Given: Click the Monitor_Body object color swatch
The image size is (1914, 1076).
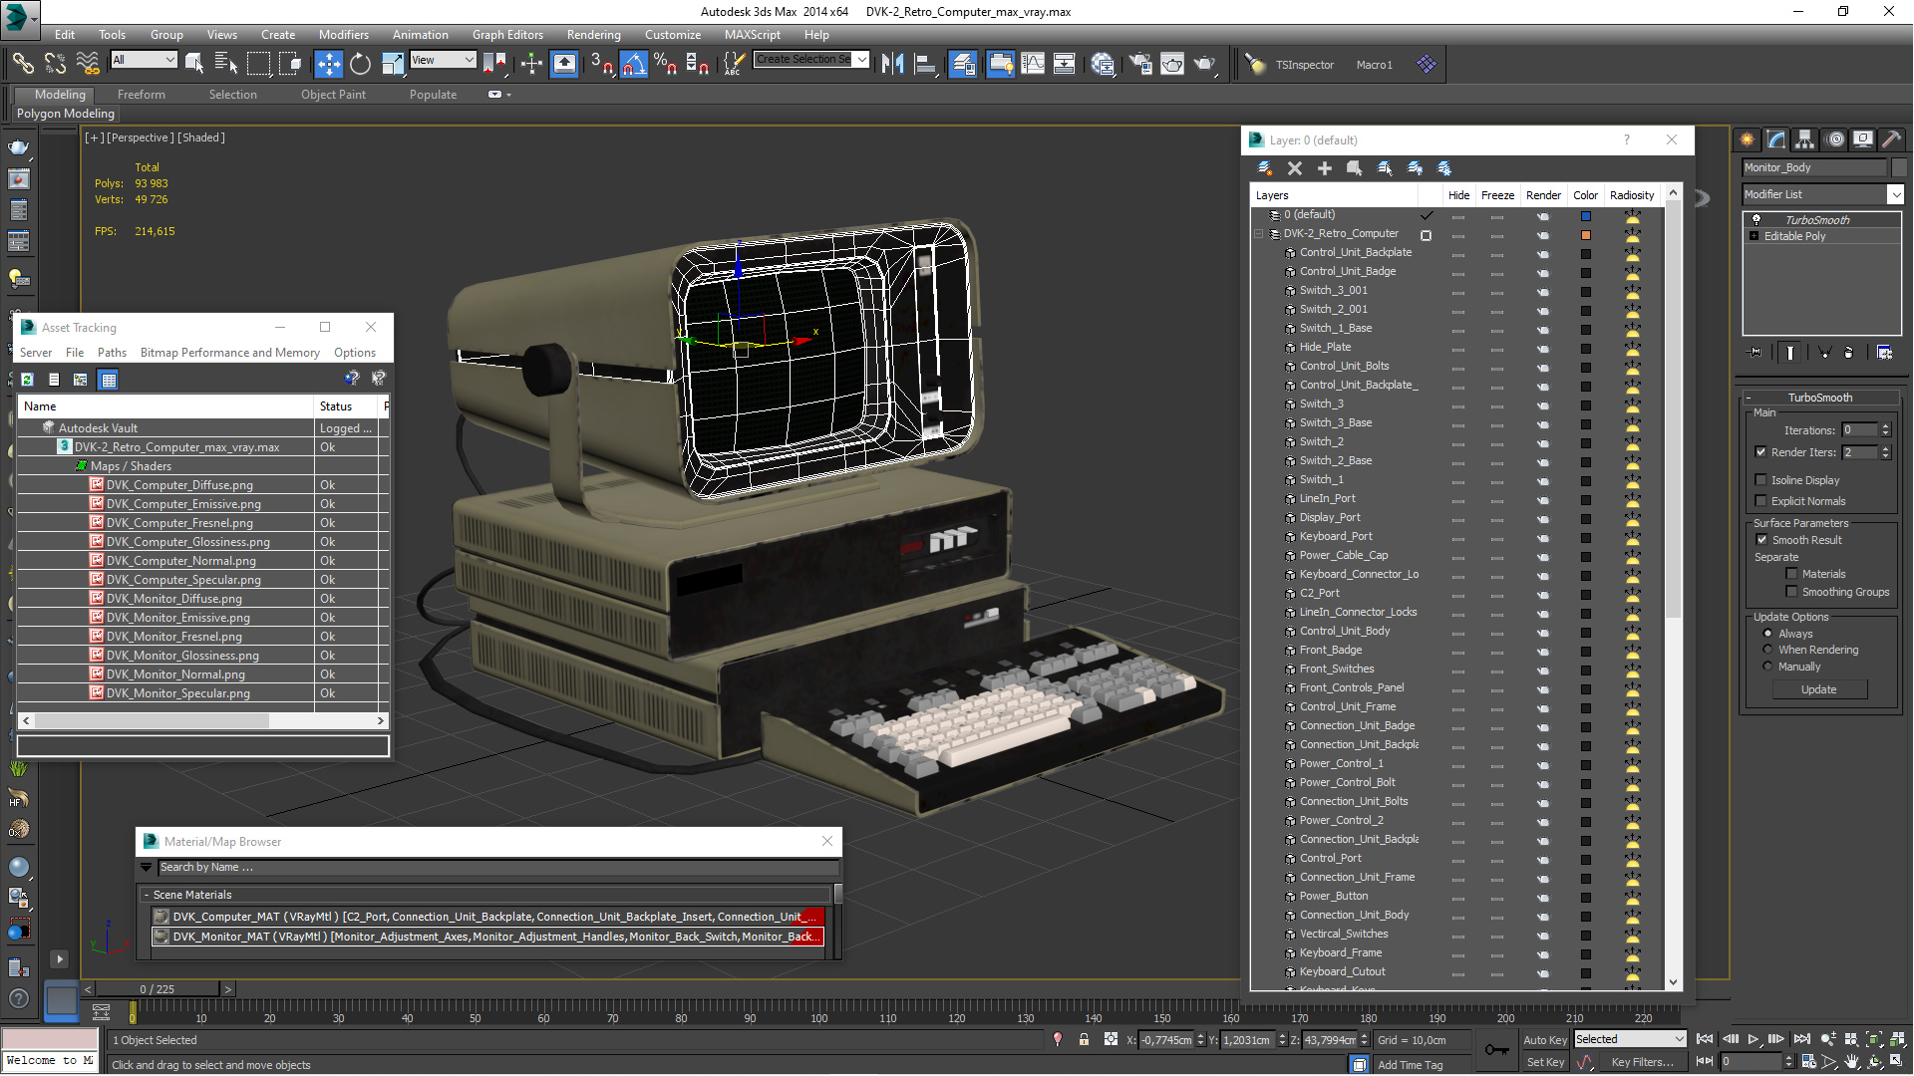Looking at the screenshot, I should (1899, 167).
